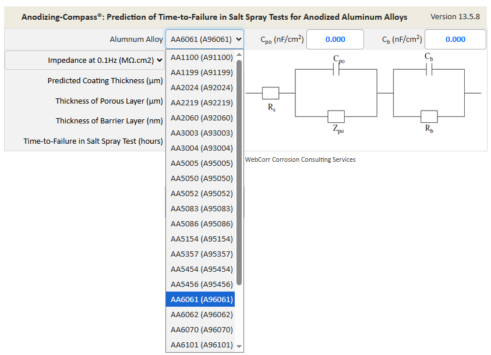Choose the AA2060 (A92060) option
491x355 pixels.
[201, 118]
